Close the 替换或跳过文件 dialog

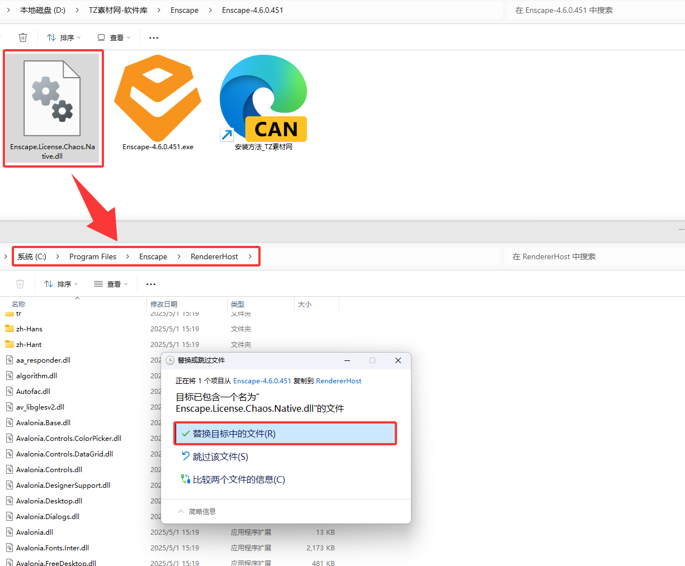pyautogui.click(x=398, y=360)
